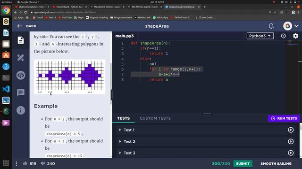Open the Google account avatar

tap(287, 26)
